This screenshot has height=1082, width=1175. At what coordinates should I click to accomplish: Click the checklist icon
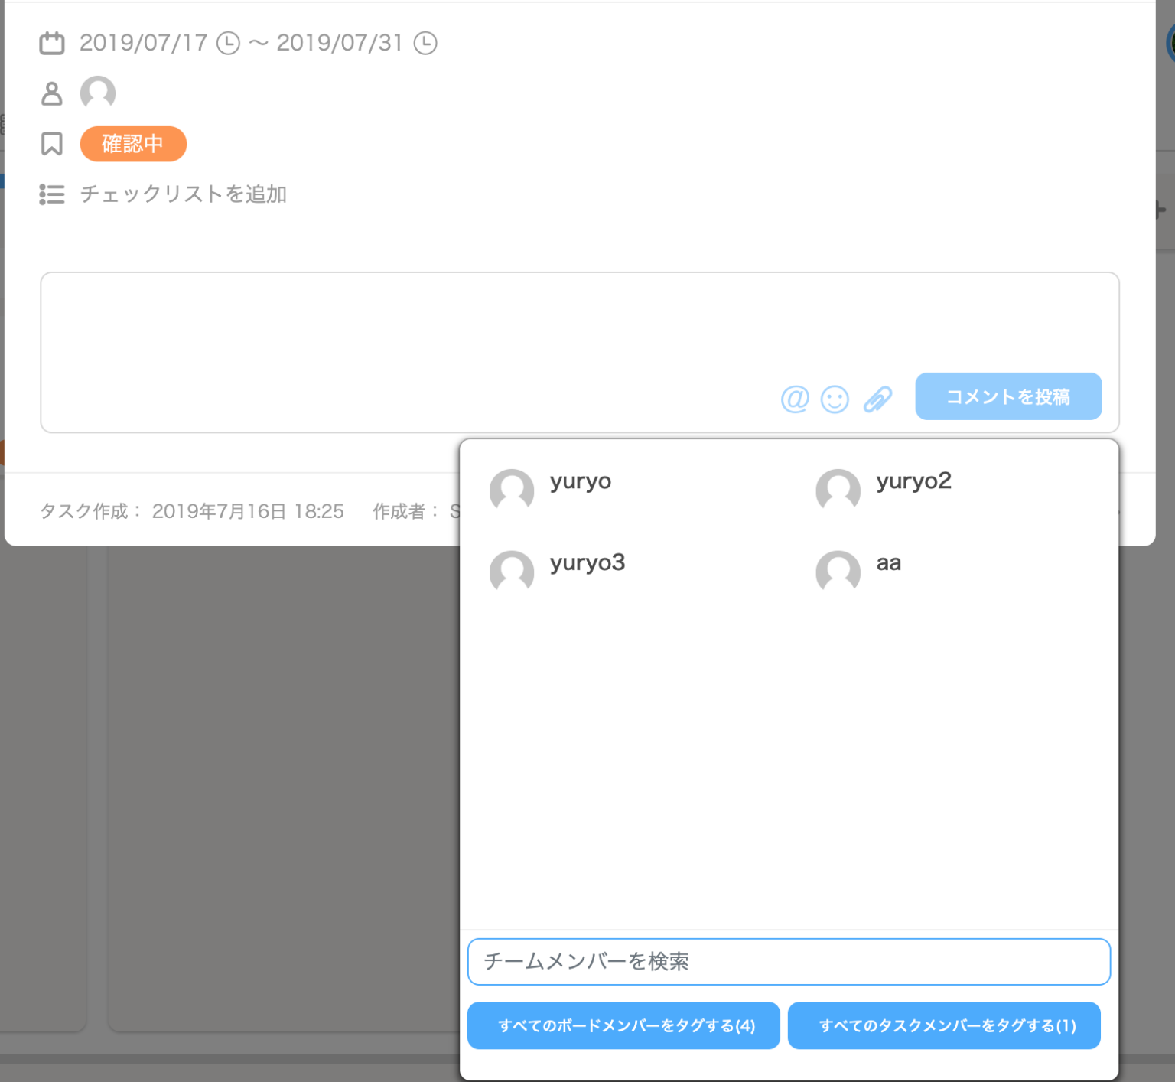(52, 194)
